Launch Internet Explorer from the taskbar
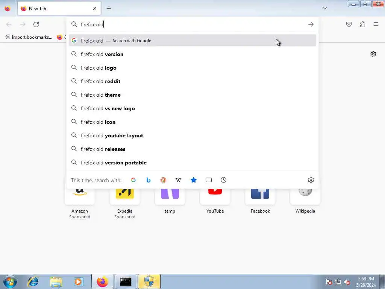385x289 pixels. coord(33,281)
